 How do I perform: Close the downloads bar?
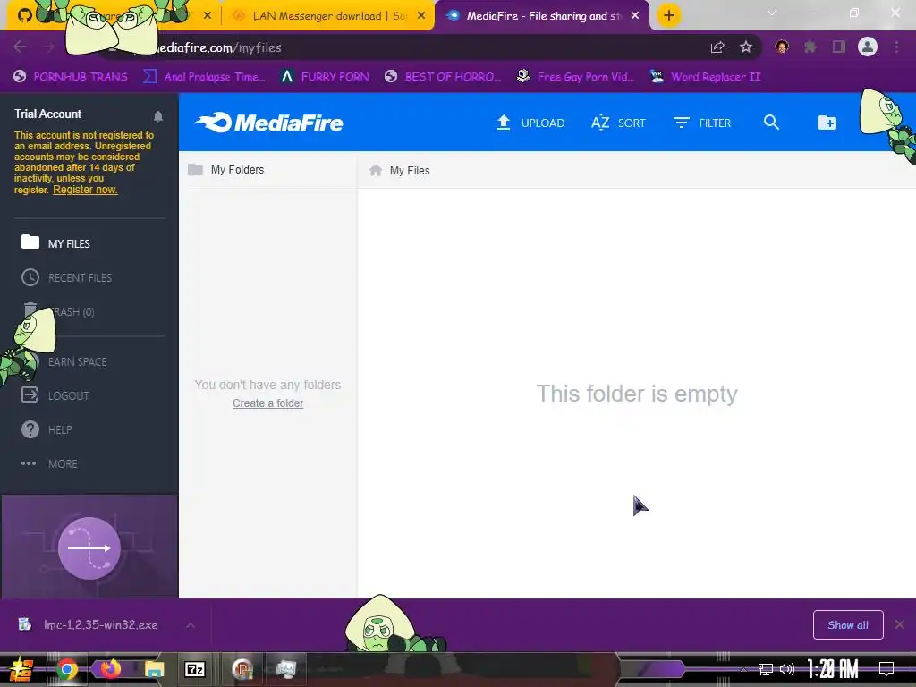pyautogui.click(x=900, y=624)
